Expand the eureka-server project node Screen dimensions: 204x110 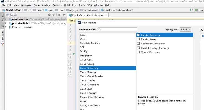(x=6, y=19)
